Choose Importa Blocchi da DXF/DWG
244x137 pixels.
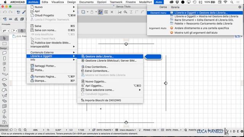point(110,100)
